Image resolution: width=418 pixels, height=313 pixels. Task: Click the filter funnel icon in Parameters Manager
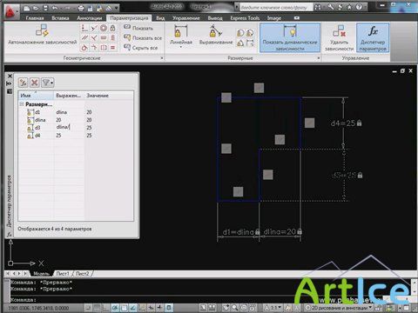tap(47, 83)
